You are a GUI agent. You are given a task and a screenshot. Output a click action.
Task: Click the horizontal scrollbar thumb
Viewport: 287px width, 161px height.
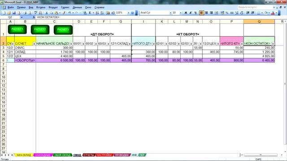click(x=261, y=155)
